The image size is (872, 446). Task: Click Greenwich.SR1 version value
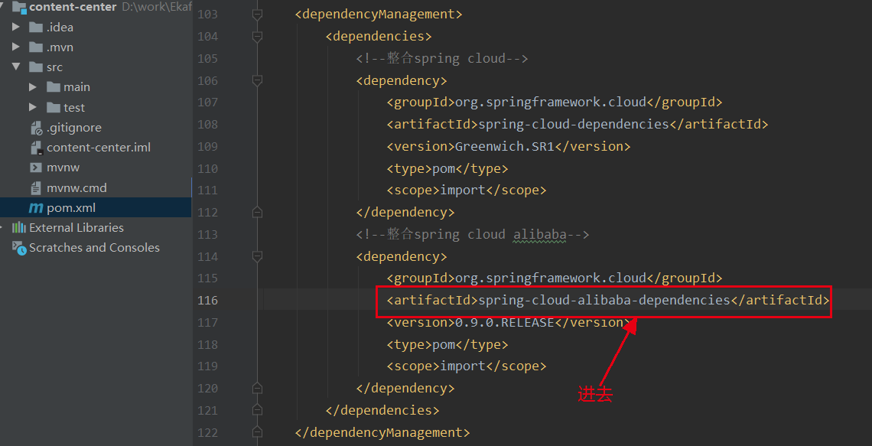[505, 147]
